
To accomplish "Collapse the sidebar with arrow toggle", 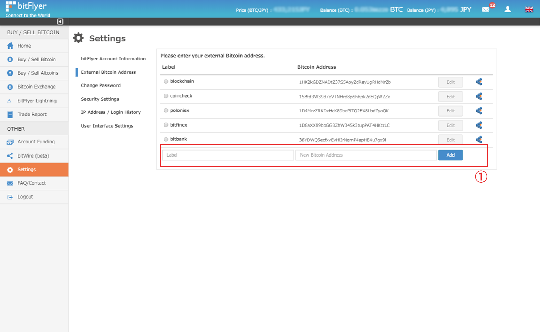I will click(x=60, y=22).
